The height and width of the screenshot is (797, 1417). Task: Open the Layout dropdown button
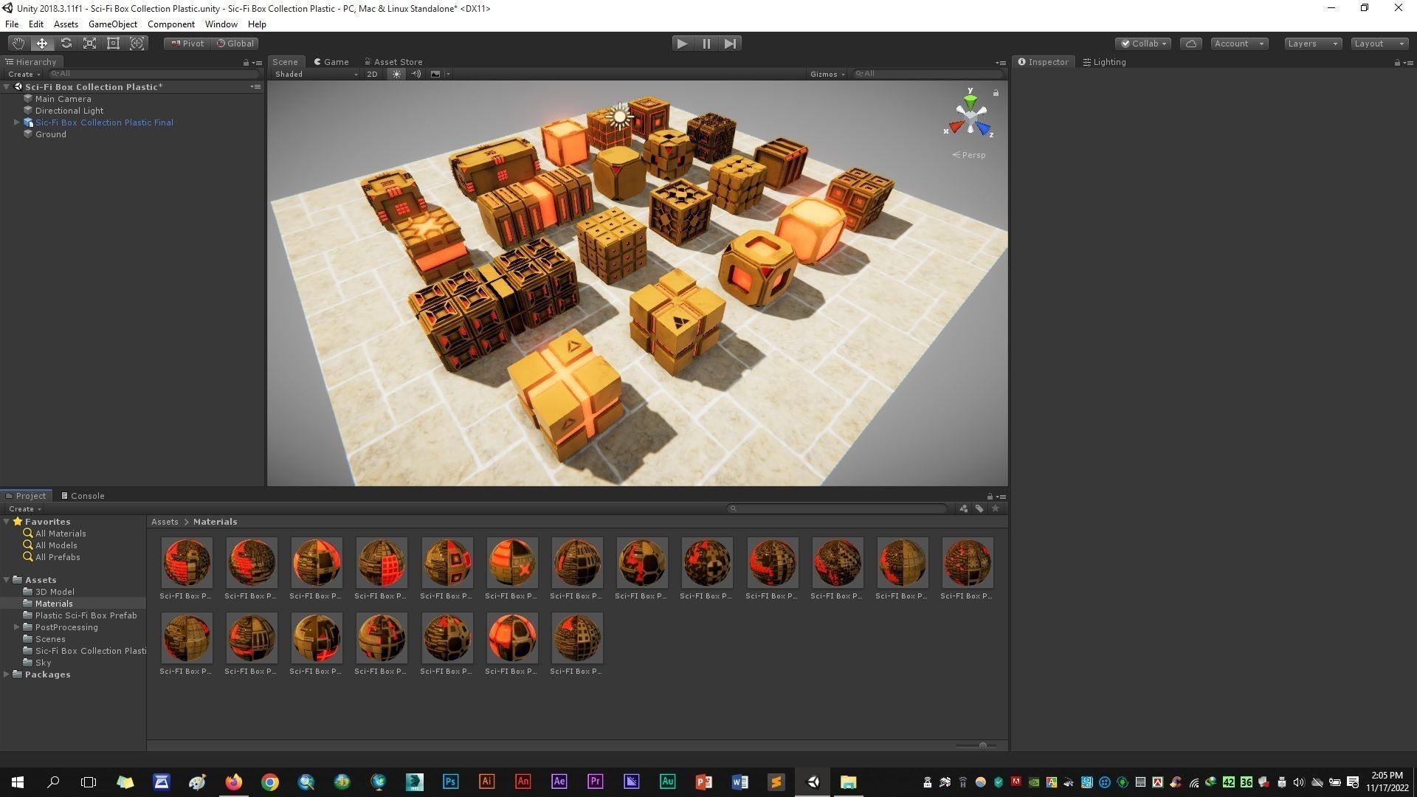(1379, 44)
